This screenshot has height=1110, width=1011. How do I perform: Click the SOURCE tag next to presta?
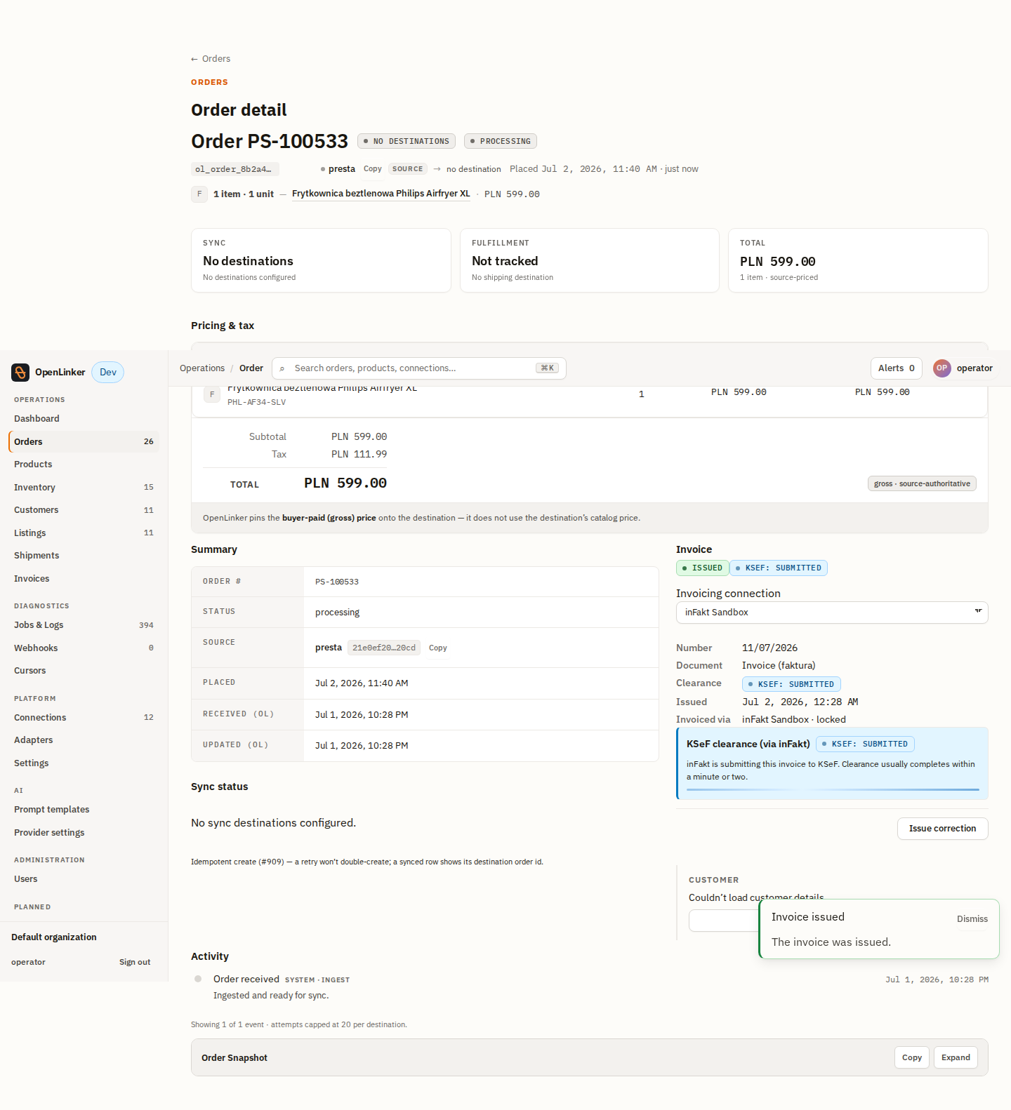tap(408, 169)
